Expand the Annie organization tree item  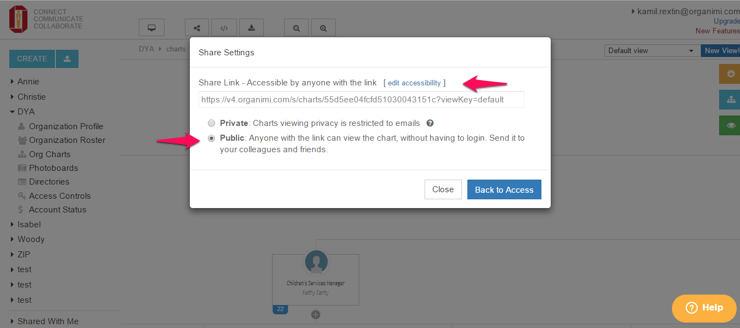click(12, 82)
